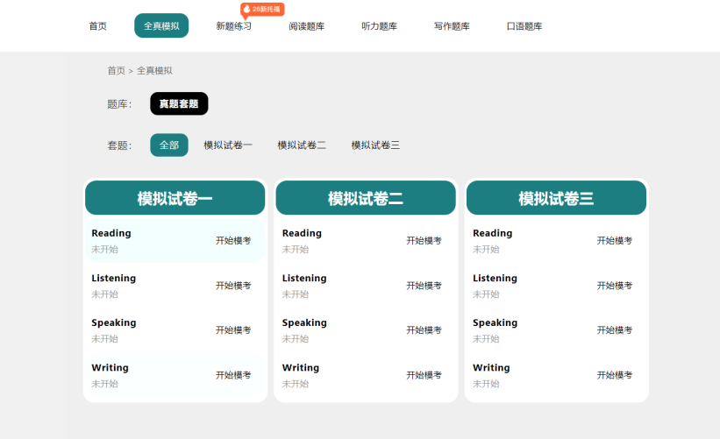Screen dimensions: 720x439
Task: Click 未开始 status under Listening in 模拟试卷二
Action: click(296, 294)
